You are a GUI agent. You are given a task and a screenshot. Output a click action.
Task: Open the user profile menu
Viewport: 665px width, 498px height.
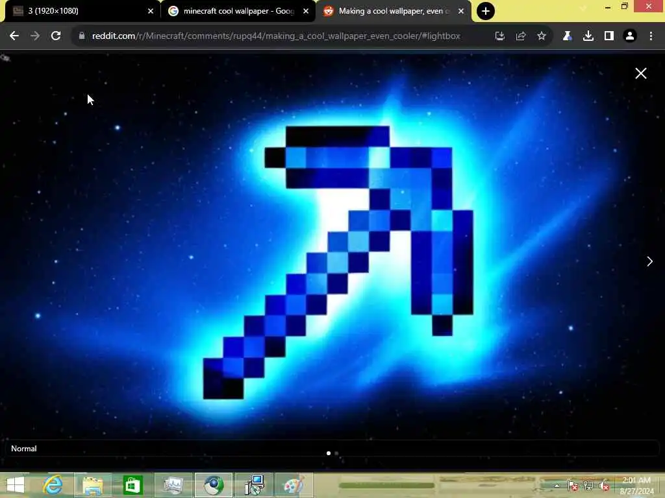pyautogui.click(x=630, y=36)
